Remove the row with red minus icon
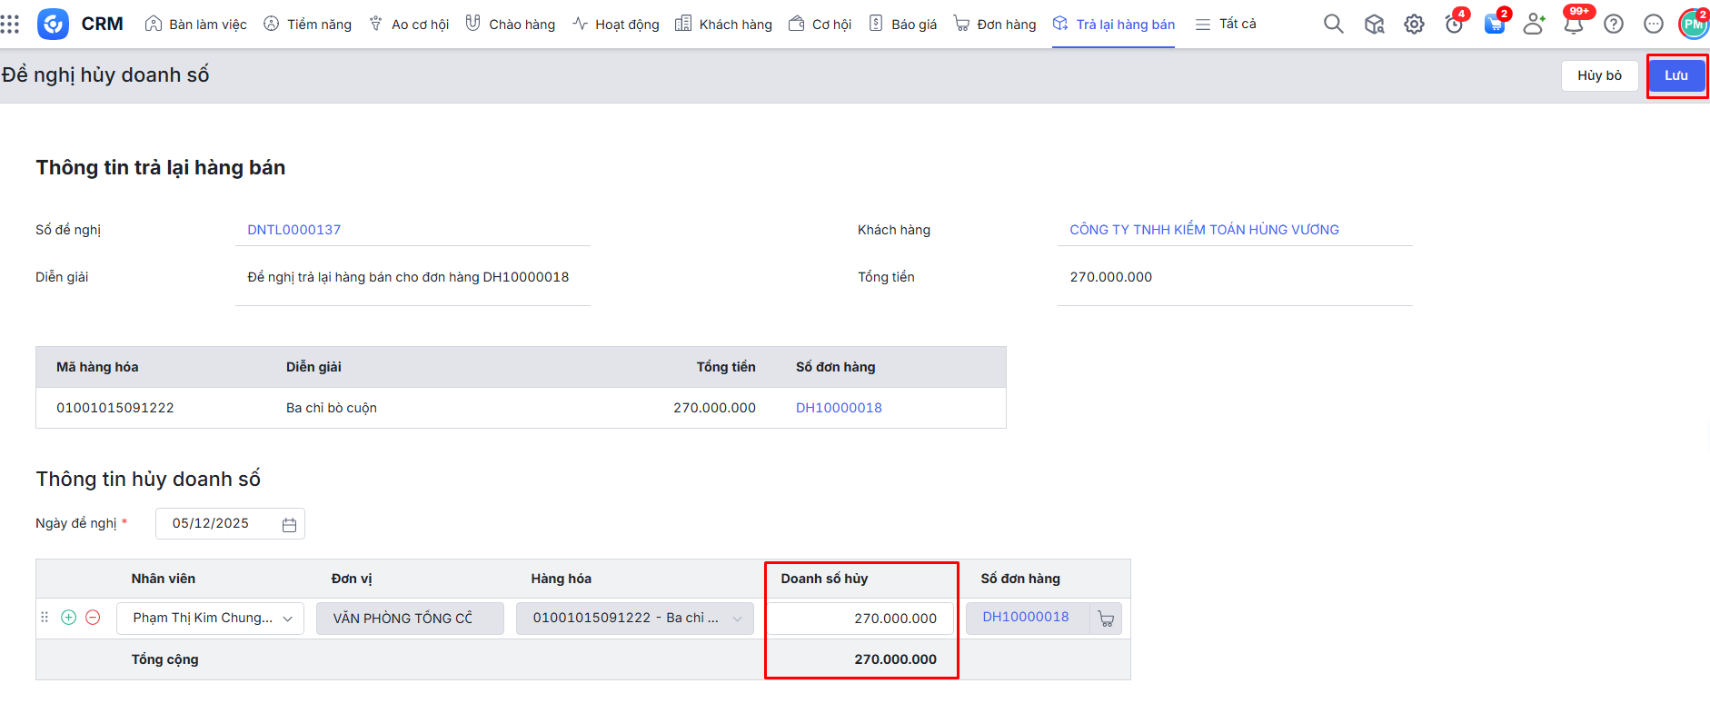1710x723 pixels. click(x=93, y=618)
